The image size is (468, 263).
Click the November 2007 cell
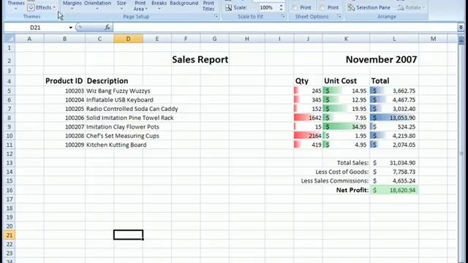click(x=381, y=60)
